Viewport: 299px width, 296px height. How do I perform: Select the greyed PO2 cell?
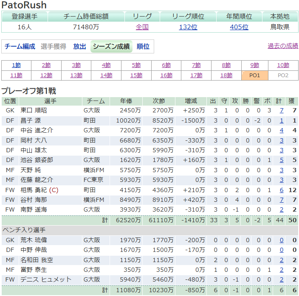(283, 75)
